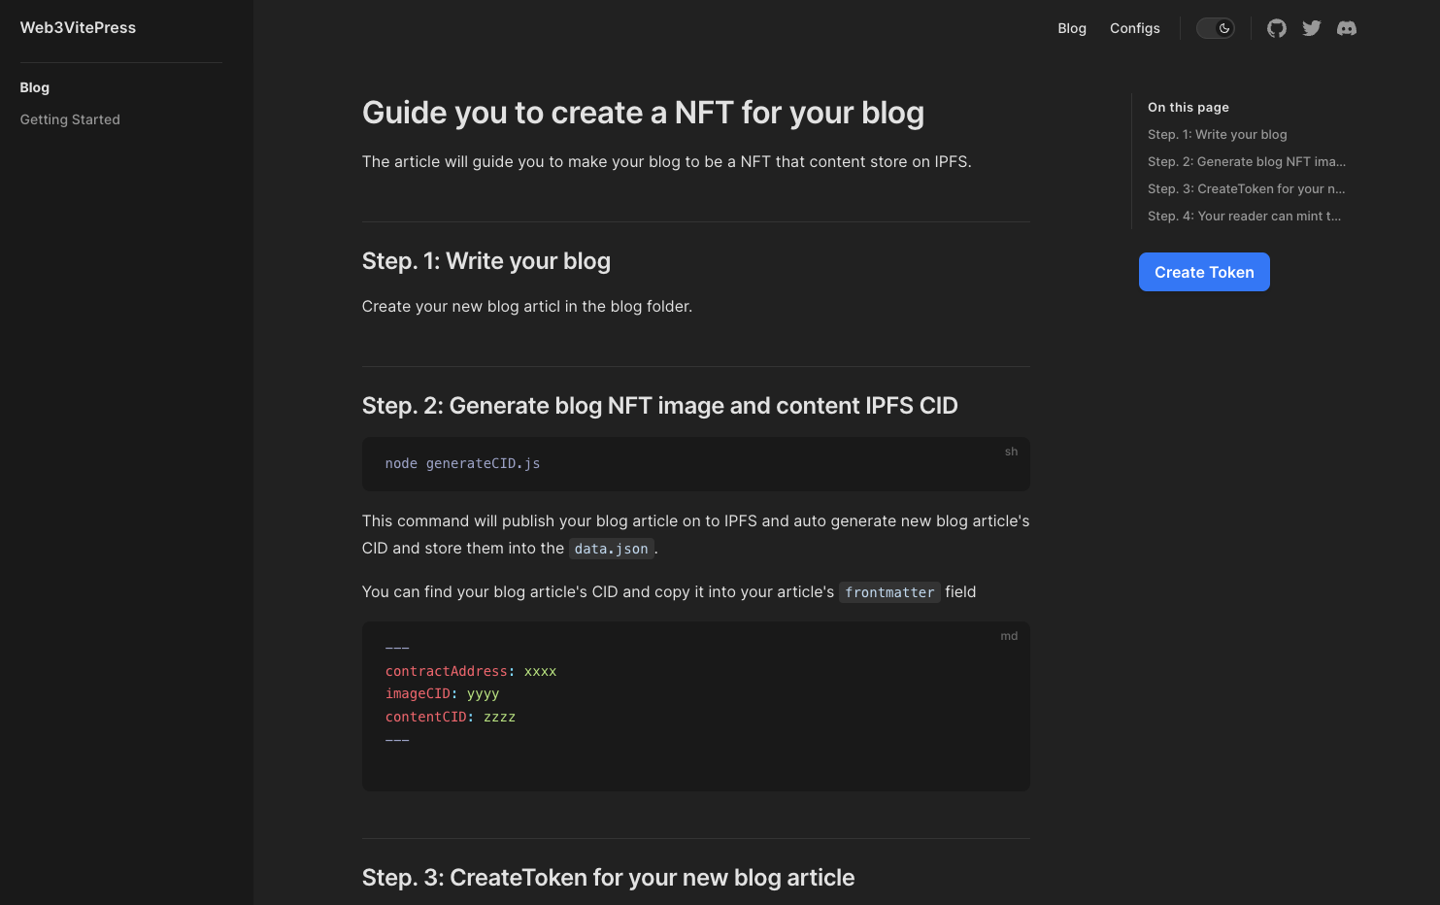Click the 'Step. 1: Write your blog' heading
The image size is (1440, 905).
(x=486, y=261)
